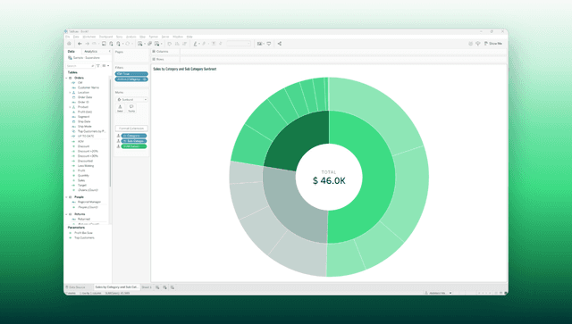Click the Presentation Mode icon in the toolbar
572x324 pixels.
269,44
